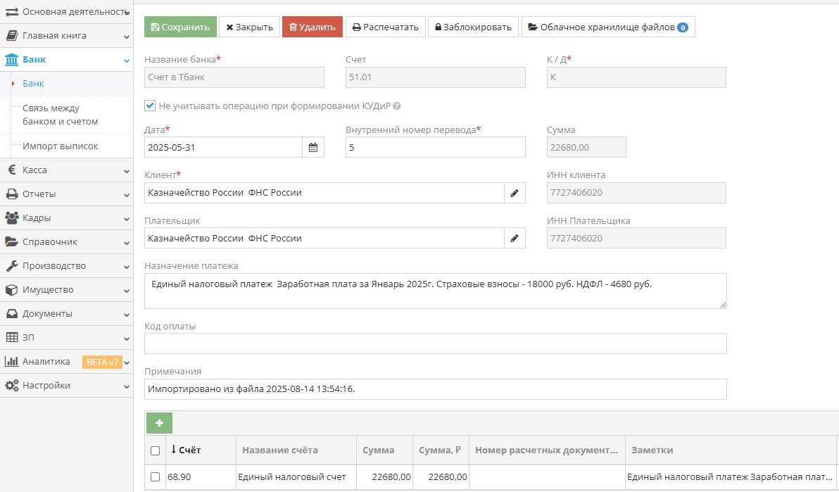Expand the Справочник sidebar section
The width and height of the screenshot is (839, 492).
click(66, 242)
